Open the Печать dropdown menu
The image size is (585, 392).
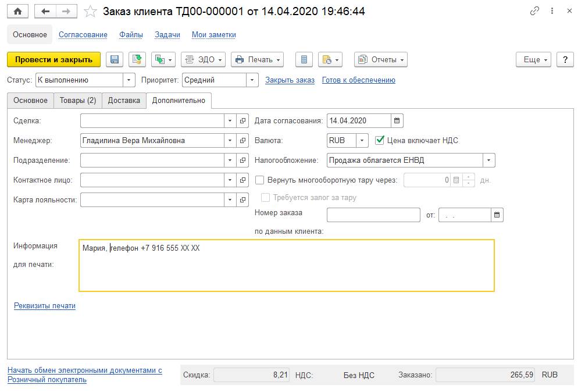(x=258, y=60)
